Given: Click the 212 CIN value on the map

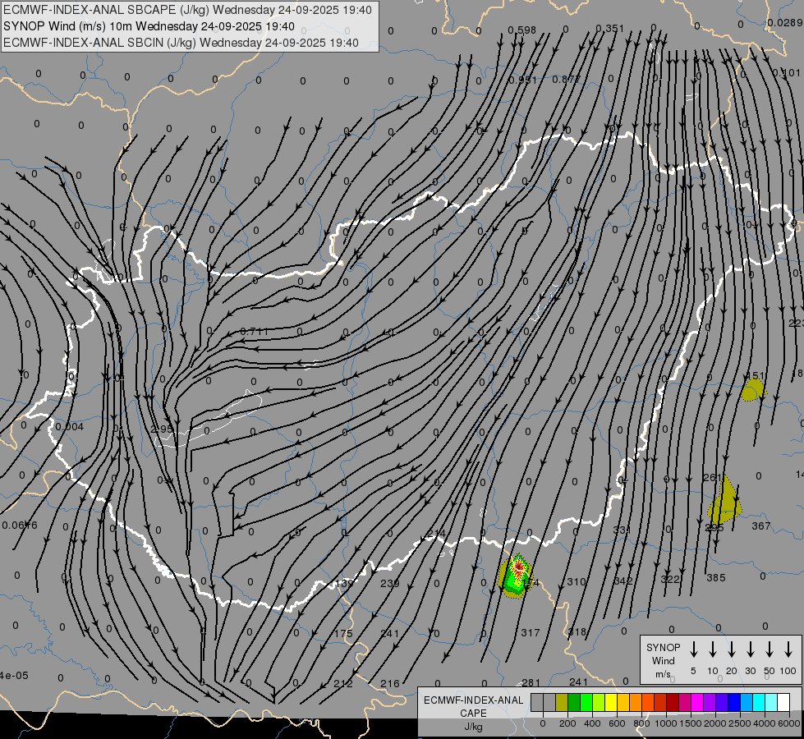Looking at the screenshot, I should [343, 684].
